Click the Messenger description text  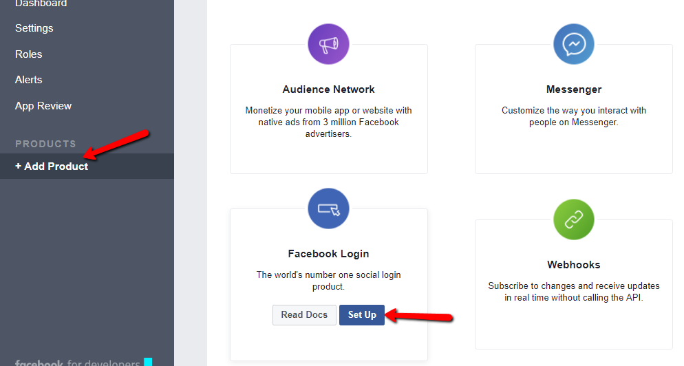[x=574, y=116]
